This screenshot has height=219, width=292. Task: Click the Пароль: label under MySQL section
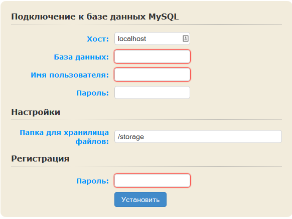[x=92, y=93]
